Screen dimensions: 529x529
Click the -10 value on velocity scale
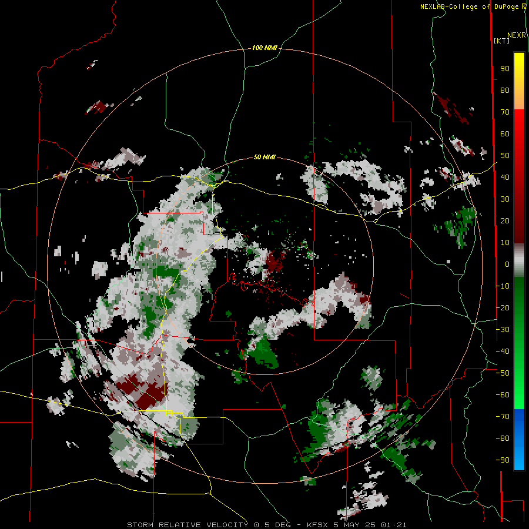pyautogui.click(x=503, y=286)
